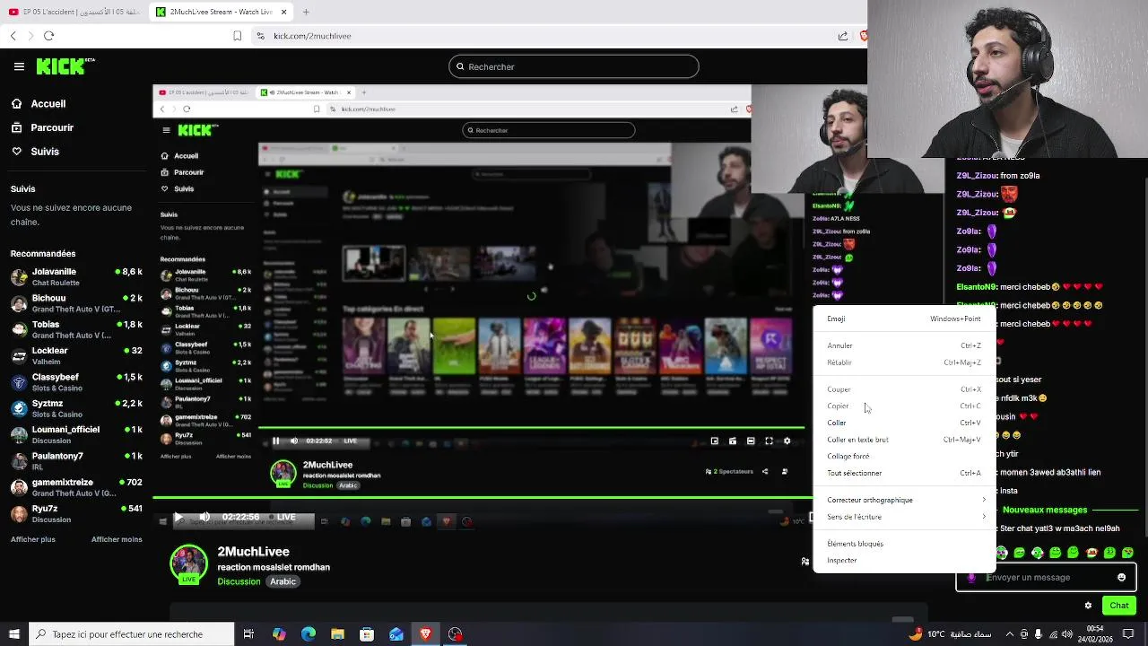Choose Tout sélectionner in the context menu
This screenshot has height=646, width=1148.
904,473
